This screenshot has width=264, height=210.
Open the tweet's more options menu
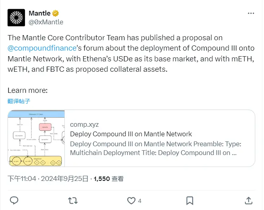(x=250, y=13)
